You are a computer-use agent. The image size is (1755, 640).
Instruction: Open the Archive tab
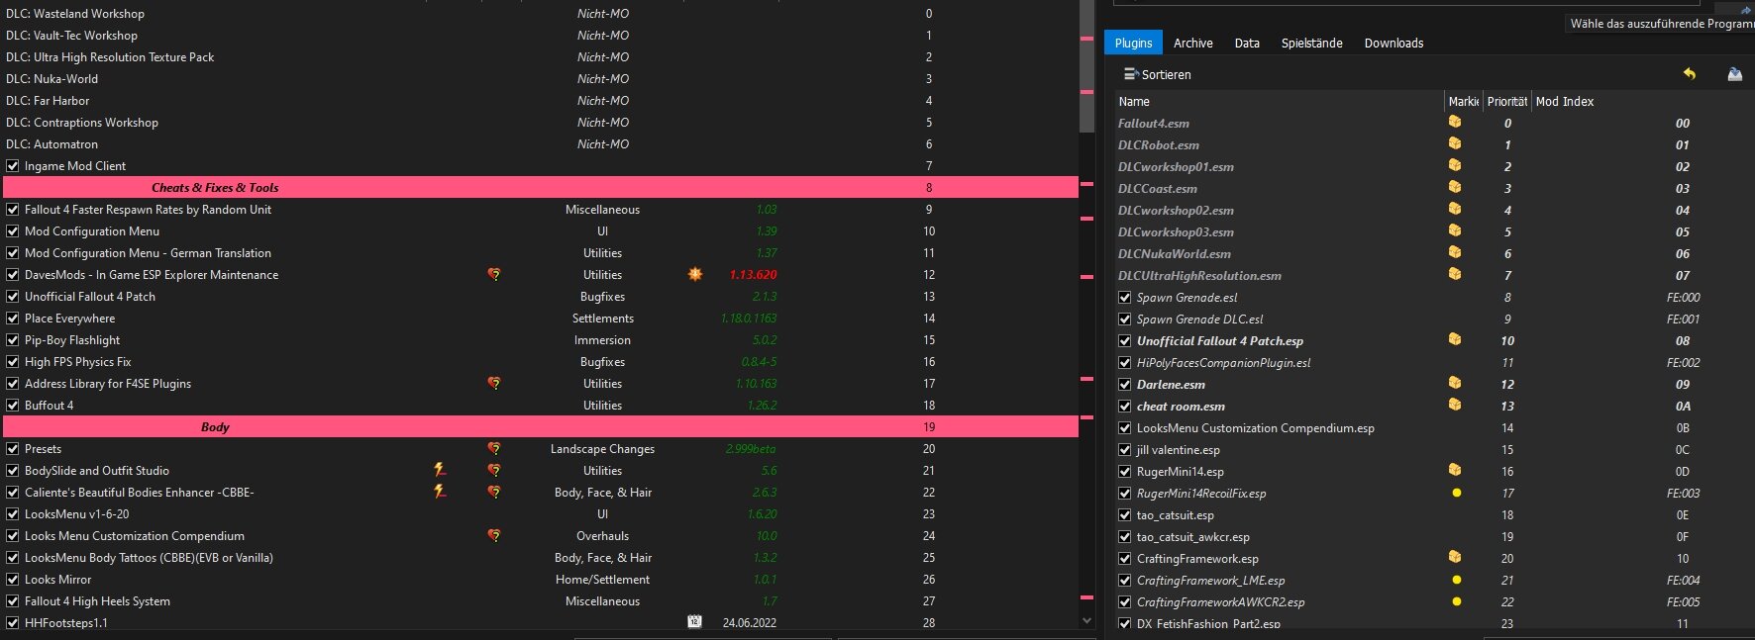pyautogui.click(x=1193, y=43)
